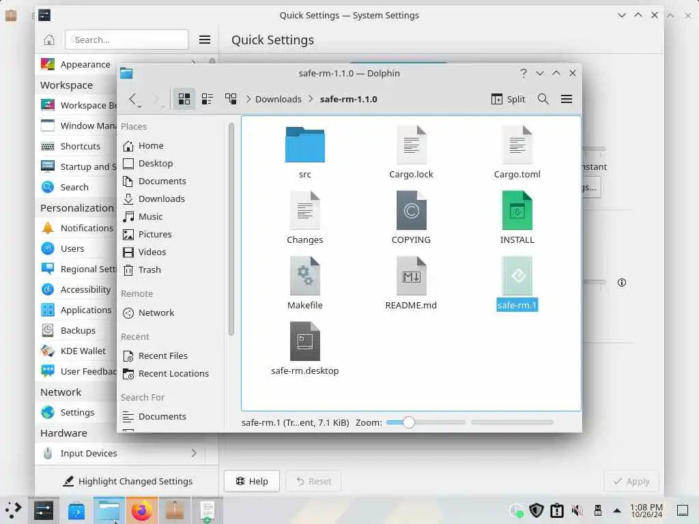Open Discover from the taskbar
Image resolution: width=699 pixels, height=524 pixels.
76,510
